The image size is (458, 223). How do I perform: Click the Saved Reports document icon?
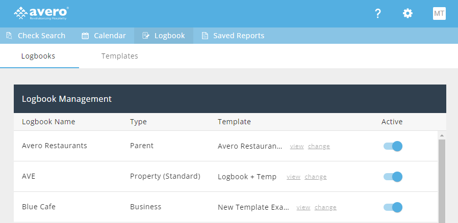205,36
